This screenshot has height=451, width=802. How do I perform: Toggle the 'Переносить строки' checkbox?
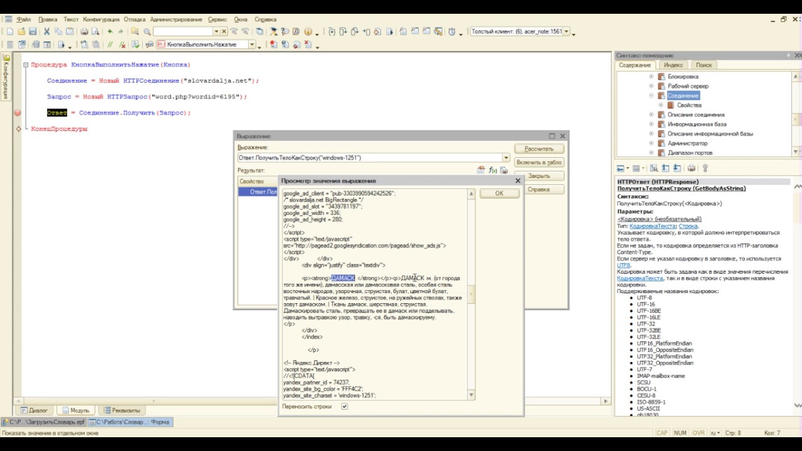click(344, 407)
